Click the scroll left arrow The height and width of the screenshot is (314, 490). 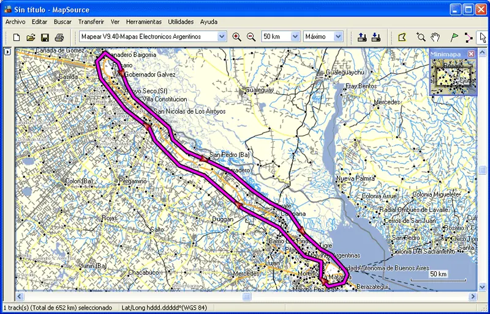(20, 296)
